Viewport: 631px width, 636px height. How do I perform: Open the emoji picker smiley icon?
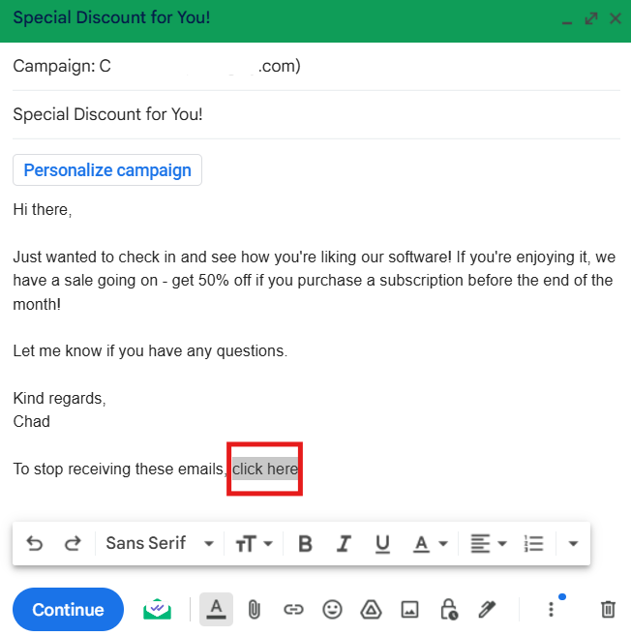332,609
